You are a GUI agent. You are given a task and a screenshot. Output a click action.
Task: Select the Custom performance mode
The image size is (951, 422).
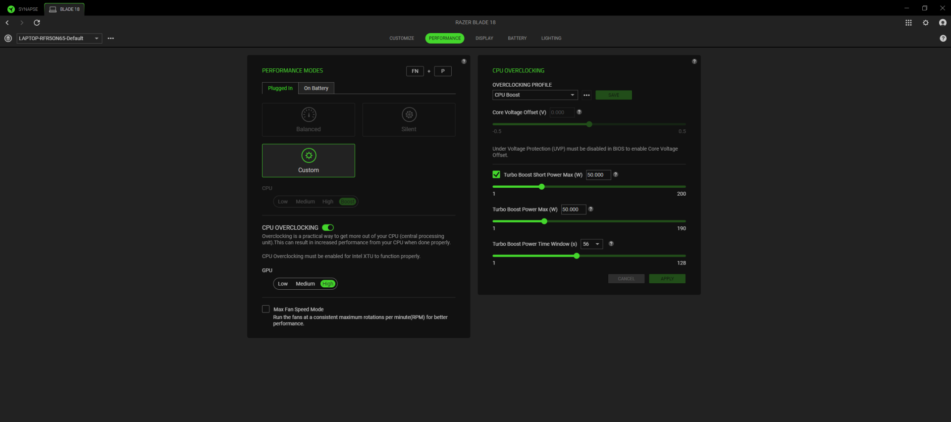pos(309,160)
